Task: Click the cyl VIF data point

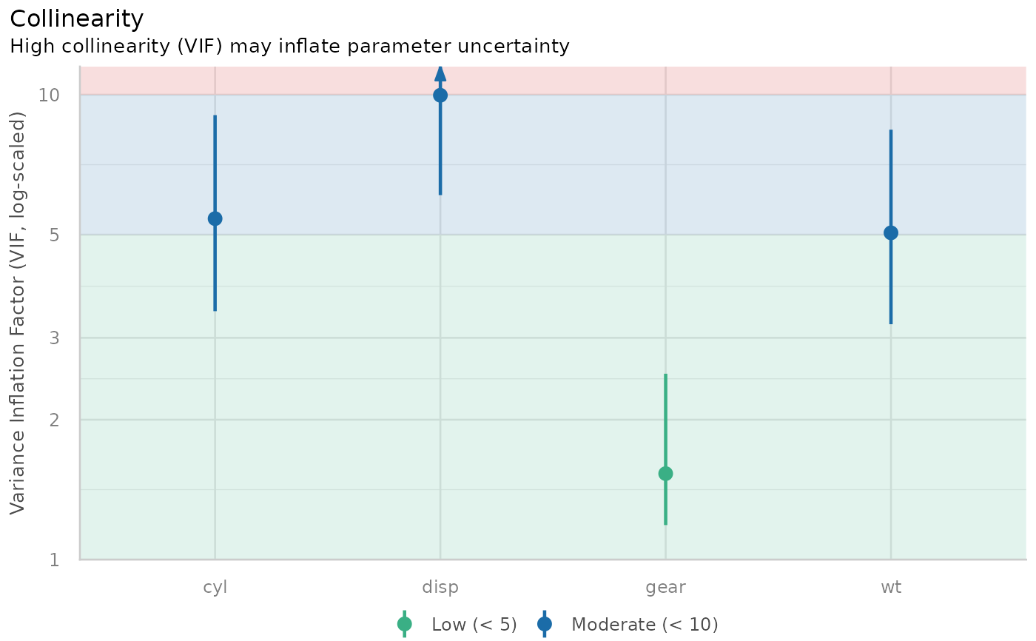Action: (215, 218)
